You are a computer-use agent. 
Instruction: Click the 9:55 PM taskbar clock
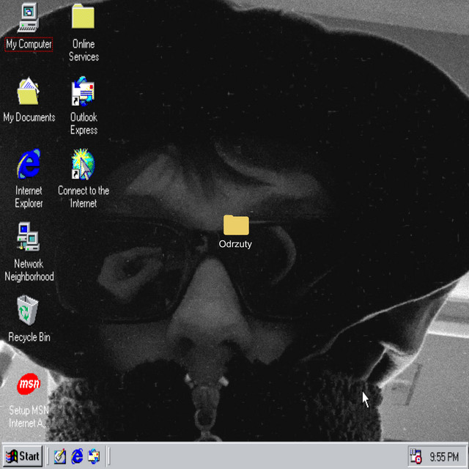[444, 457]
